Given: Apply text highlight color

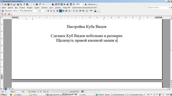Looking at the screenshot, I should pyautogui.click(x=91, y=11).
